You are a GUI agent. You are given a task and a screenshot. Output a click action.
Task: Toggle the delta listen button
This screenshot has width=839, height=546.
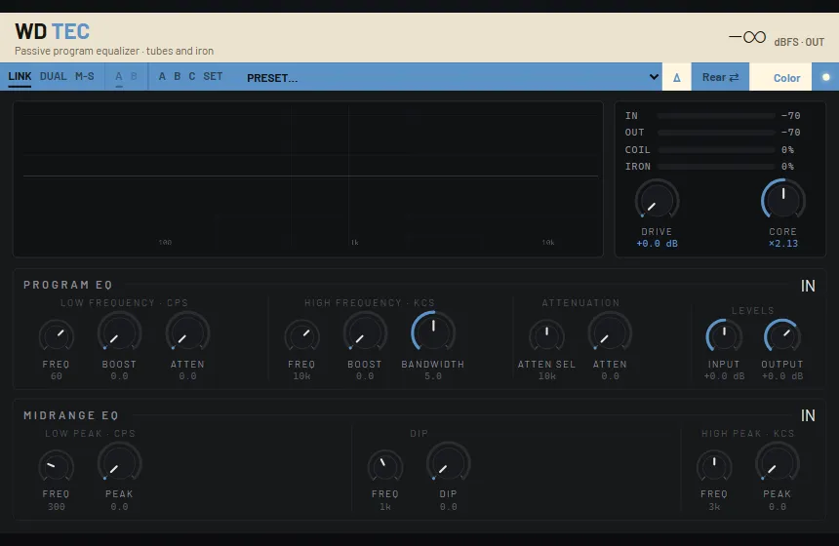[x=677, y=77]
